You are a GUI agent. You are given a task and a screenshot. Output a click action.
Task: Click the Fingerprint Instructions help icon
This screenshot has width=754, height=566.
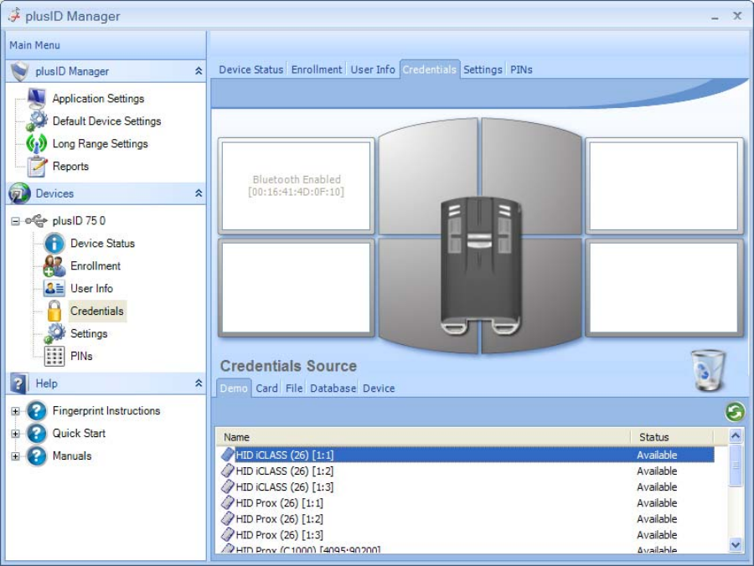click(x=37, y=411)
